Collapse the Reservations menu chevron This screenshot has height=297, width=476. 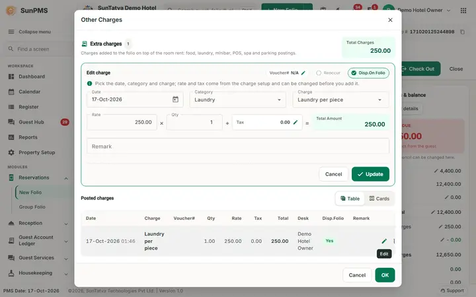pyautogui.click(x=66, y=178)
